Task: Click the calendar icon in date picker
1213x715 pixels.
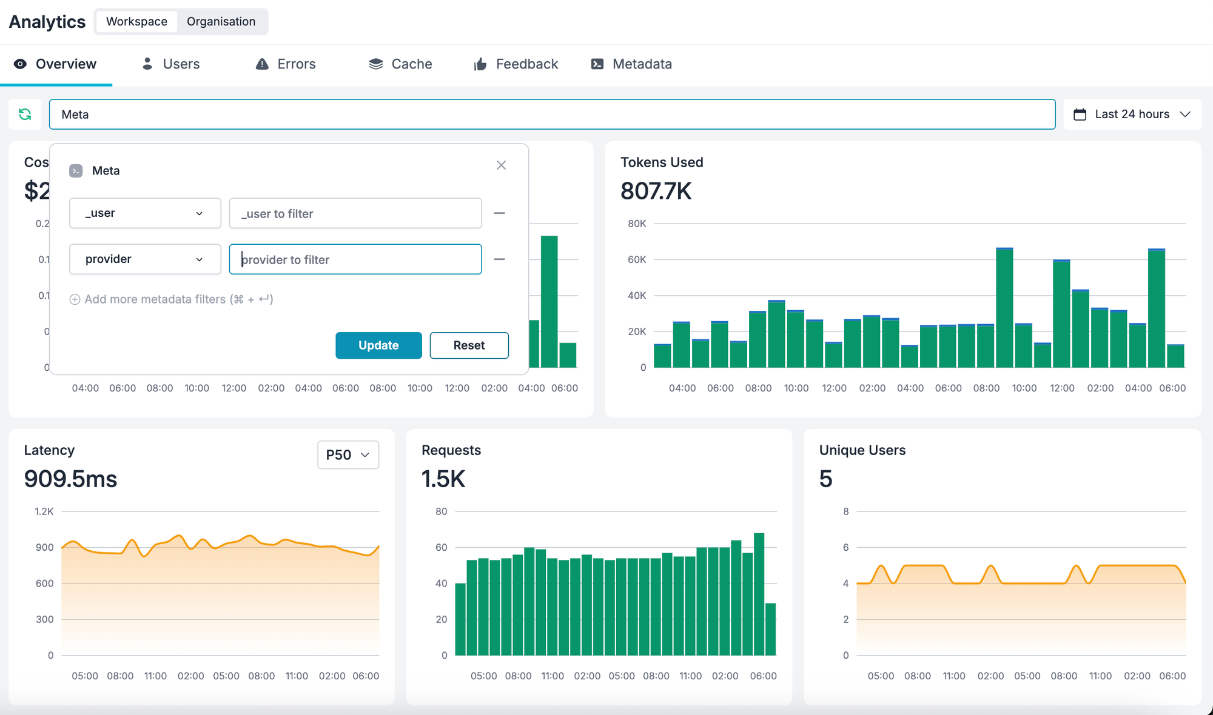Action: (x=1080, y=114)
